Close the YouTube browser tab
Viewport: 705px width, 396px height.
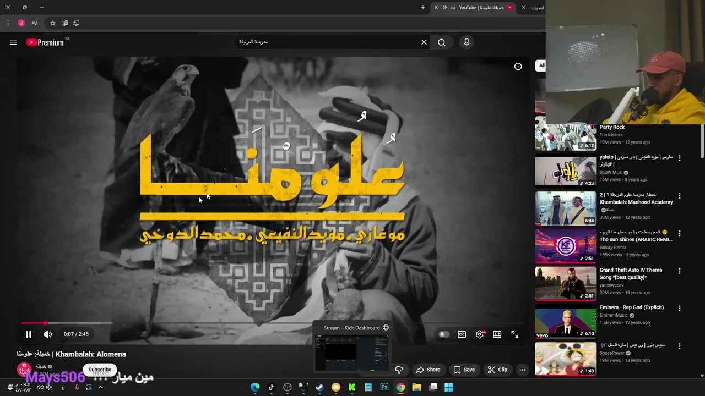coord(436,8)
